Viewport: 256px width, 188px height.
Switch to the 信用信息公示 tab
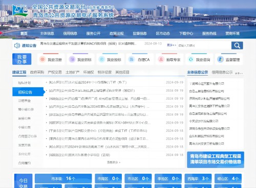222,72
